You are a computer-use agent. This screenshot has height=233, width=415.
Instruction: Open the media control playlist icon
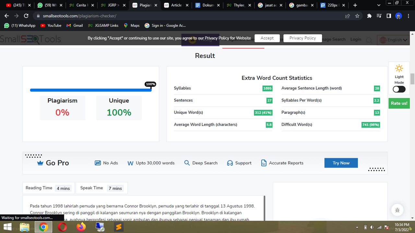pyautogui.click(x=379, y=16)
